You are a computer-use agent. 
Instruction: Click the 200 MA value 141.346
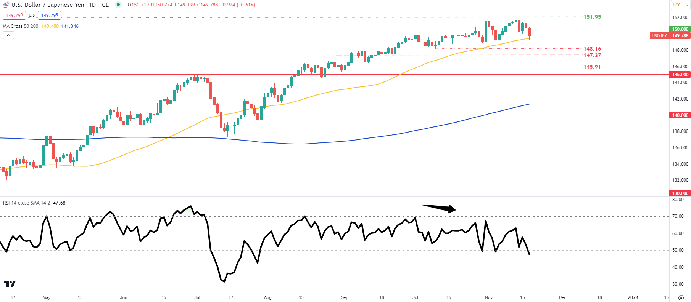(x=70, y=26)
